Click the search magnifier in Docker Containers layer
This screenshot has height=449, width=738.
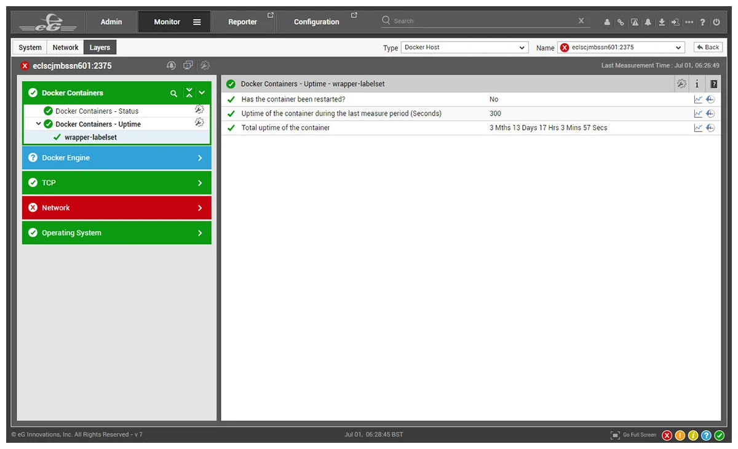(174, 93)
